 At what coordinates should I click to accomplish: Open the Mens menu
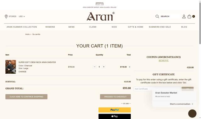pos(71,27)
